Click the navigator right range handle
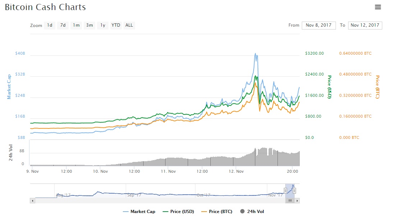The image size is (397, 217). pos(294,191)
